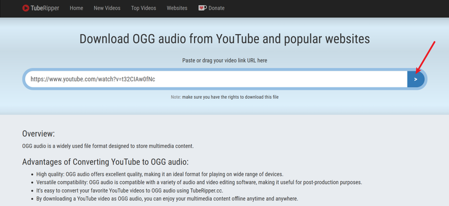
Task: Open the Home menu item
Action: (x=76, y=8)
